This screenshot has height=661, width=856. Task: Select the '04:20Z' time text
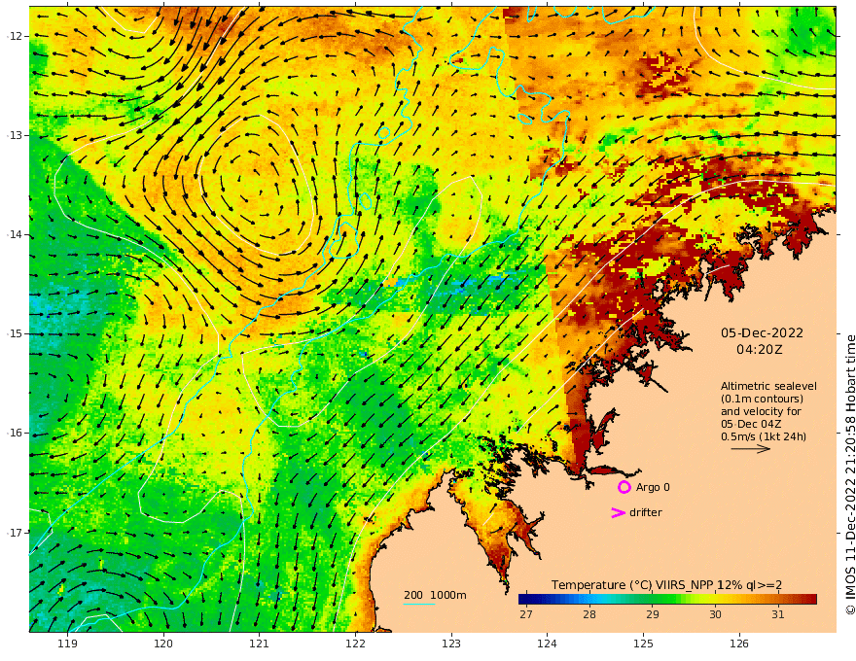point(759,350)
